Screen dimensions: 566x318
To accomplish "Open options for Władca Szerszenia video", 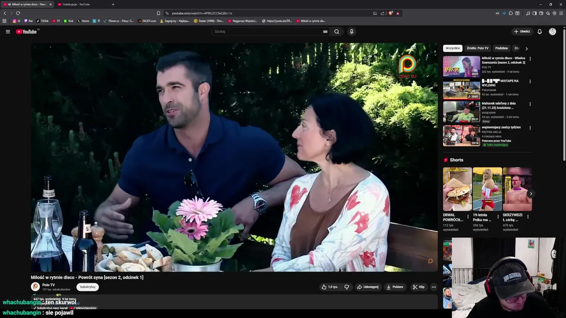I will coord(530,59).
